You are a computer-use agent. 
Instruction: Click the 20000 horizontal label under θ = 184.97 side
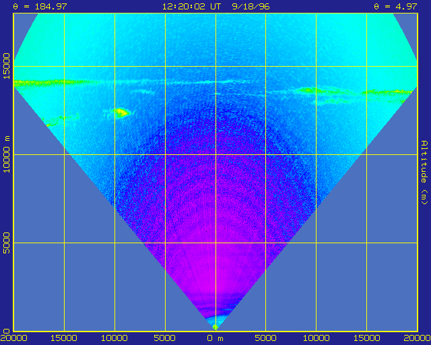[13, 338]
